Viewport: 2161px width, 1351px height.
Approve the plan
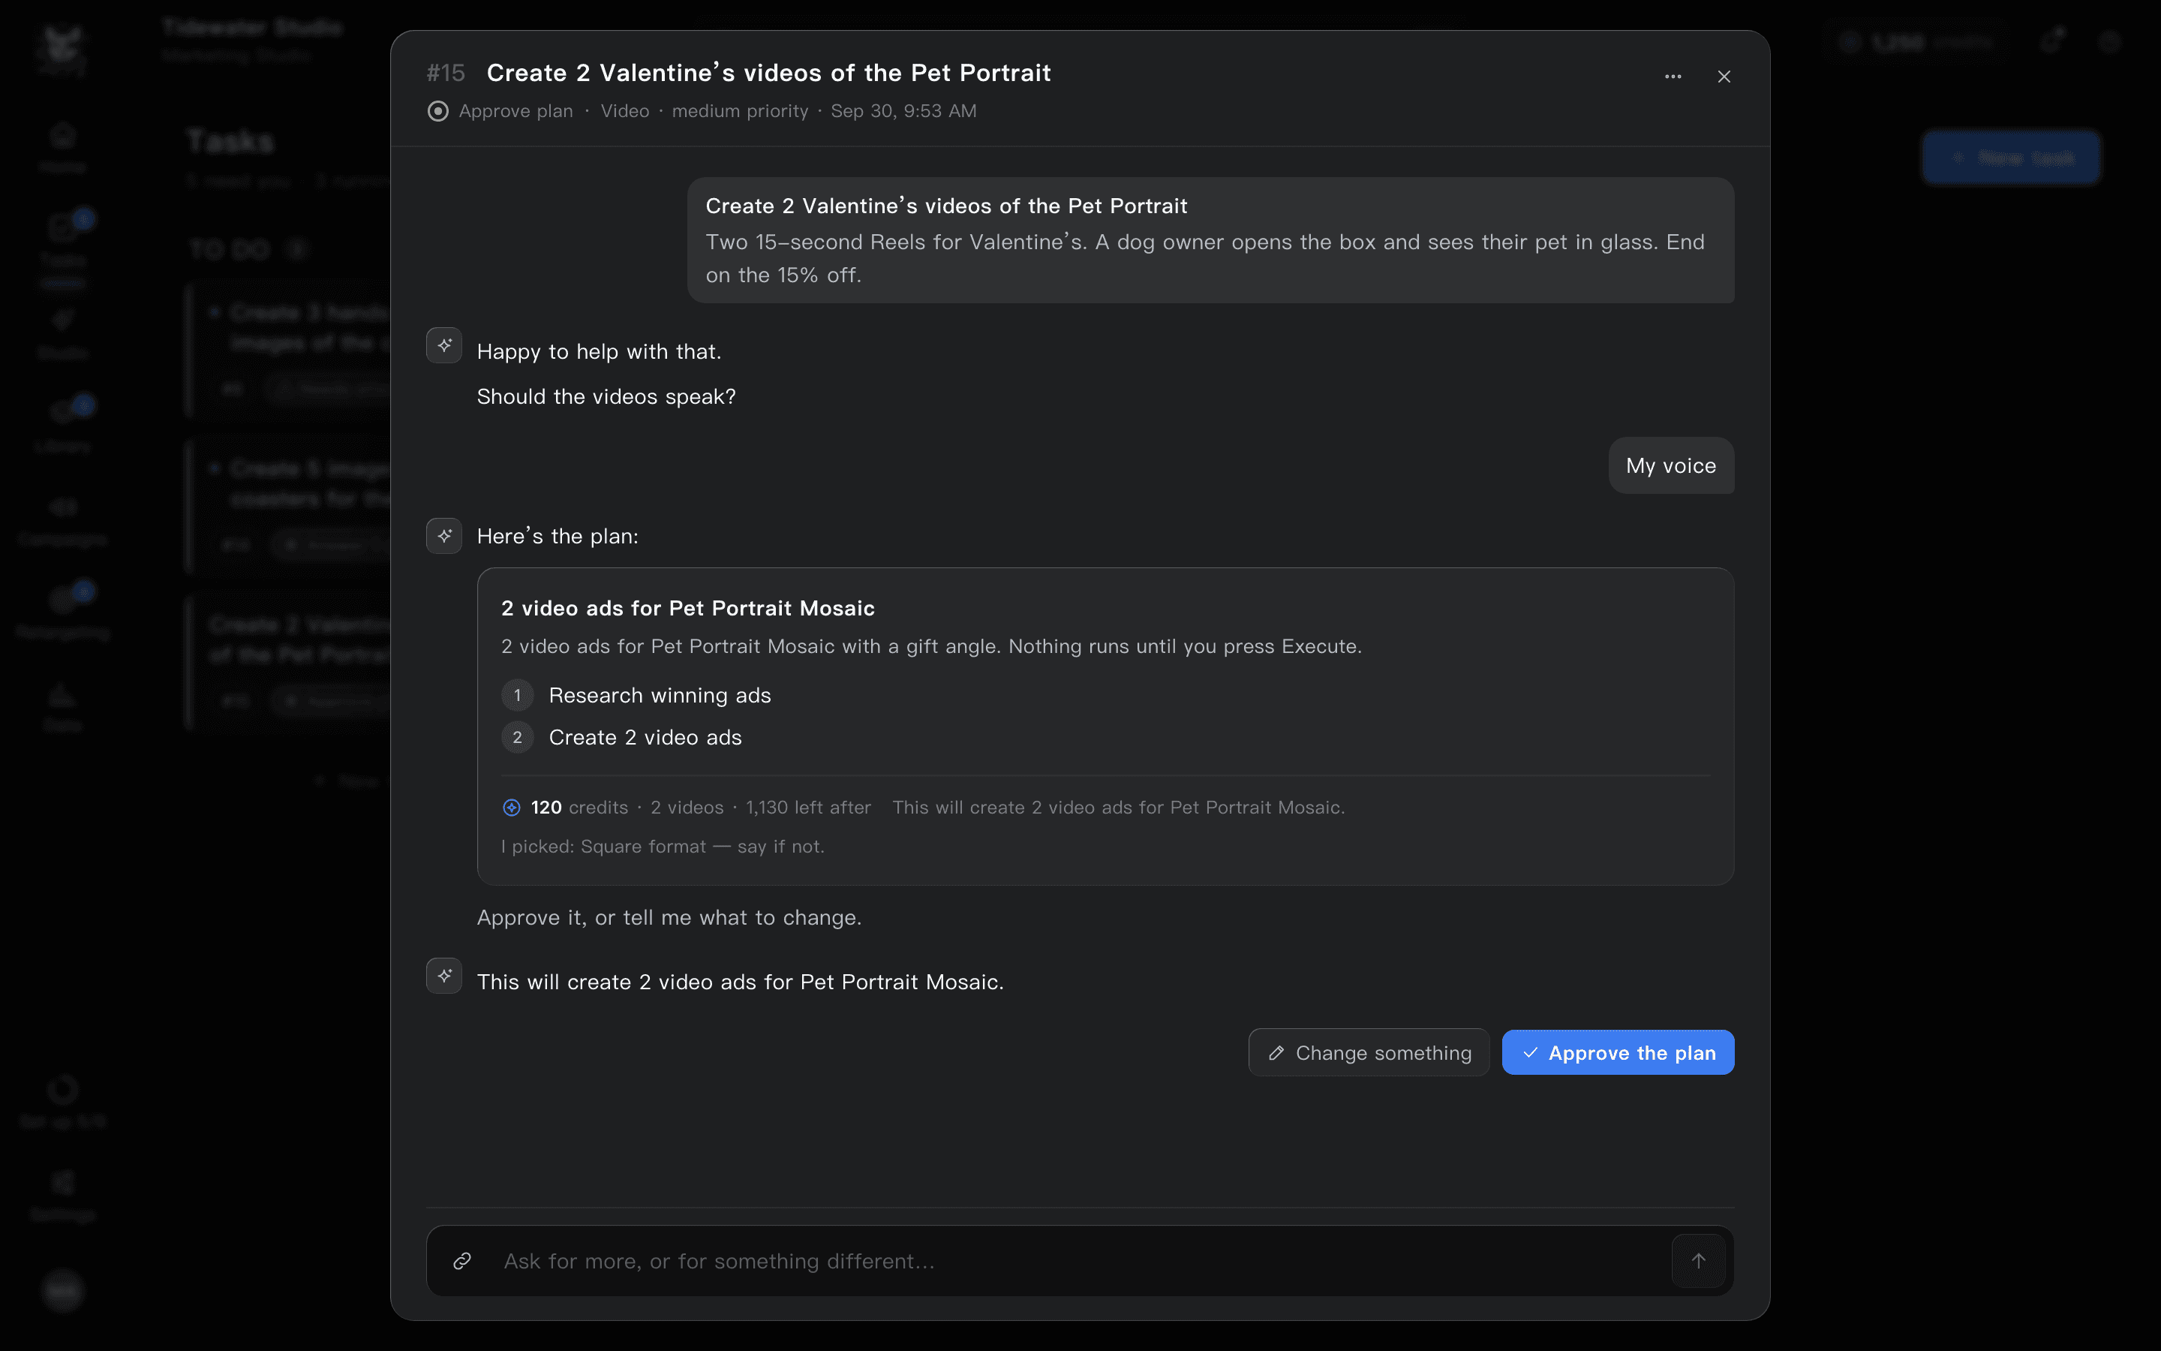(x=1618, y=1052)
